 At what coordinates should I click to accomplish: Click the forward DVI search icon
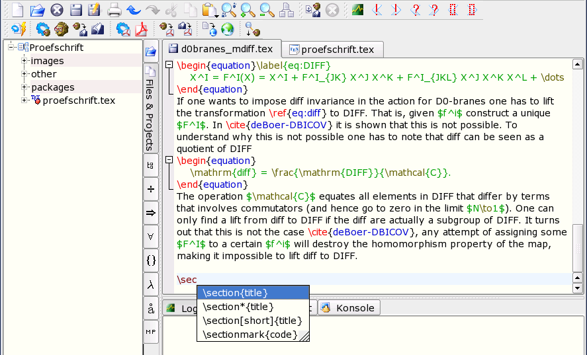point(252,29)
